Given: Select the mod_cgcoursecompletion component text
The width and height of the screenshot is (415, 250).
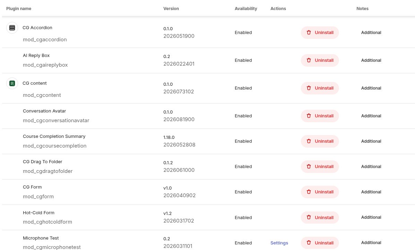Looking at the screenshot, I should coord(54,146).
